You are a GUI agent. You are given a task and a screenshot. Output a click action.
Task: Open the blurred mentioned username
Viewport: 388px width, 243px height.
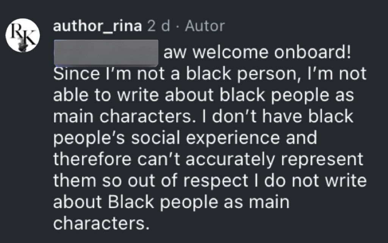click(x=106, y=53)
